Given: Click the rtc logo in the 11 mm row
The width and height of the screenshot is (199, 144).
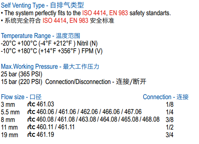Looking at the screenshot, I should tap(31, 127).
